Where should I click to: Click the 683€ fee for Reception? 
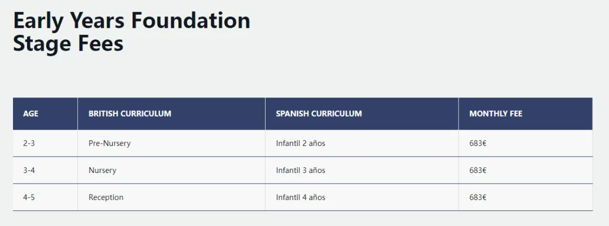(526, 197)
